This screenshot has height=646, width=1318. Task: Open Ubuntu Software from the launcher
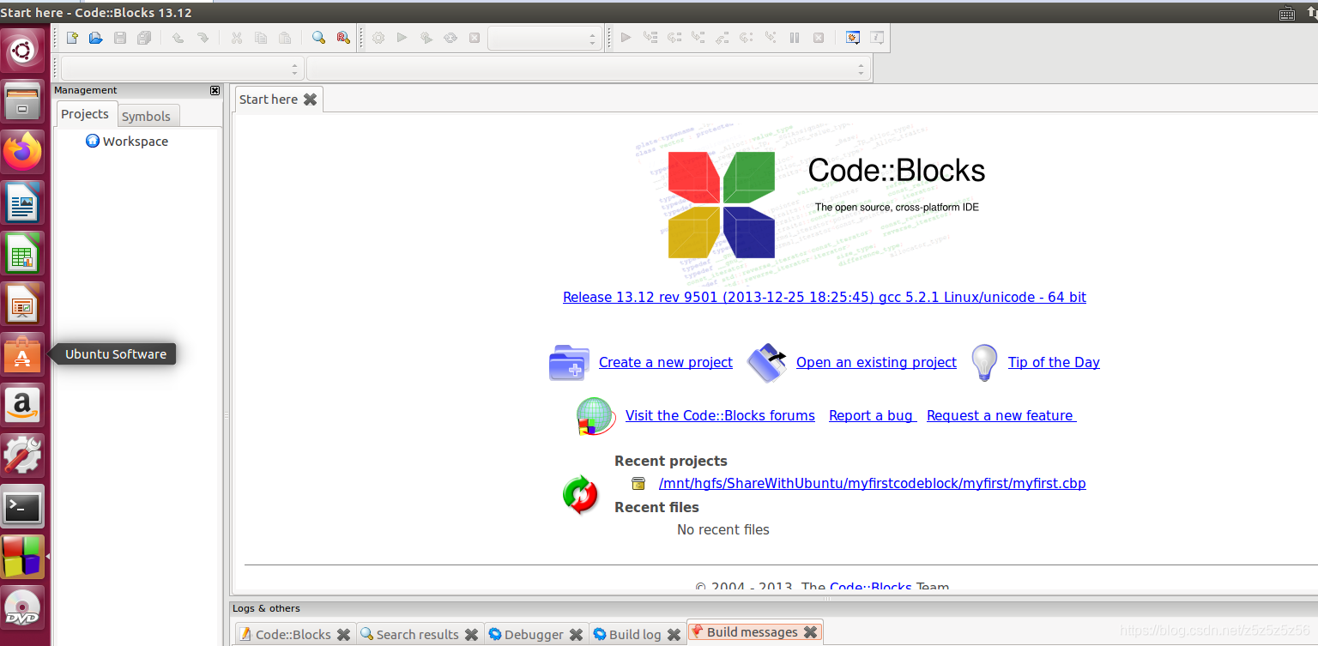click(x=23, y=354)
